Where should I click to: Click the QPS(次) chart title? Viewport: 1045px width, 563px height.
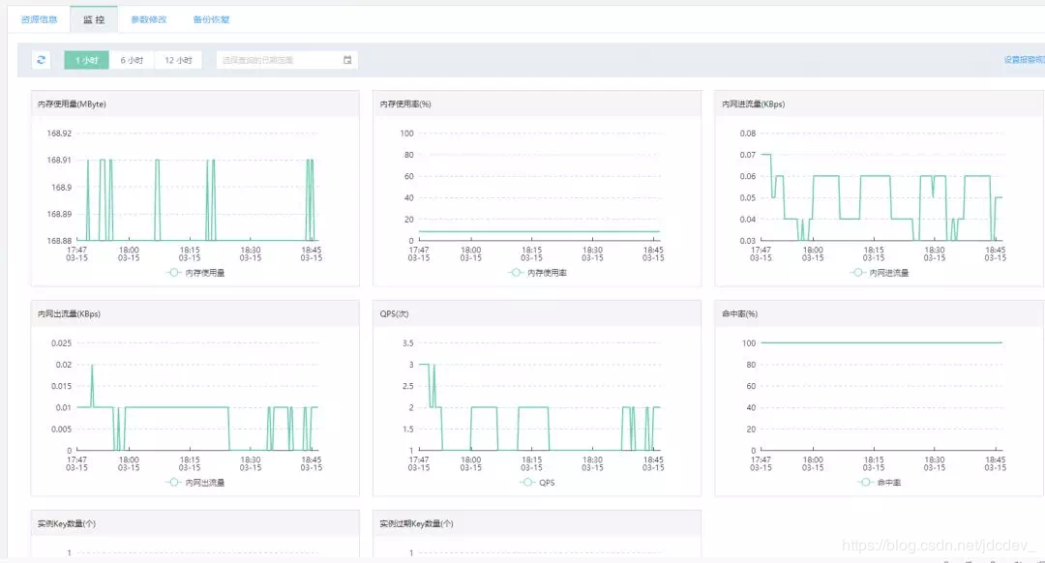point(394,313)
